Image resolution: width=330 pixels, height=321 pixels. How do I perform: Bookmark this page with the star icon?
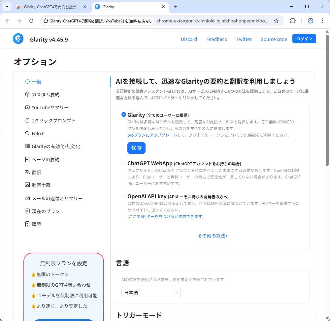[276, 21]
